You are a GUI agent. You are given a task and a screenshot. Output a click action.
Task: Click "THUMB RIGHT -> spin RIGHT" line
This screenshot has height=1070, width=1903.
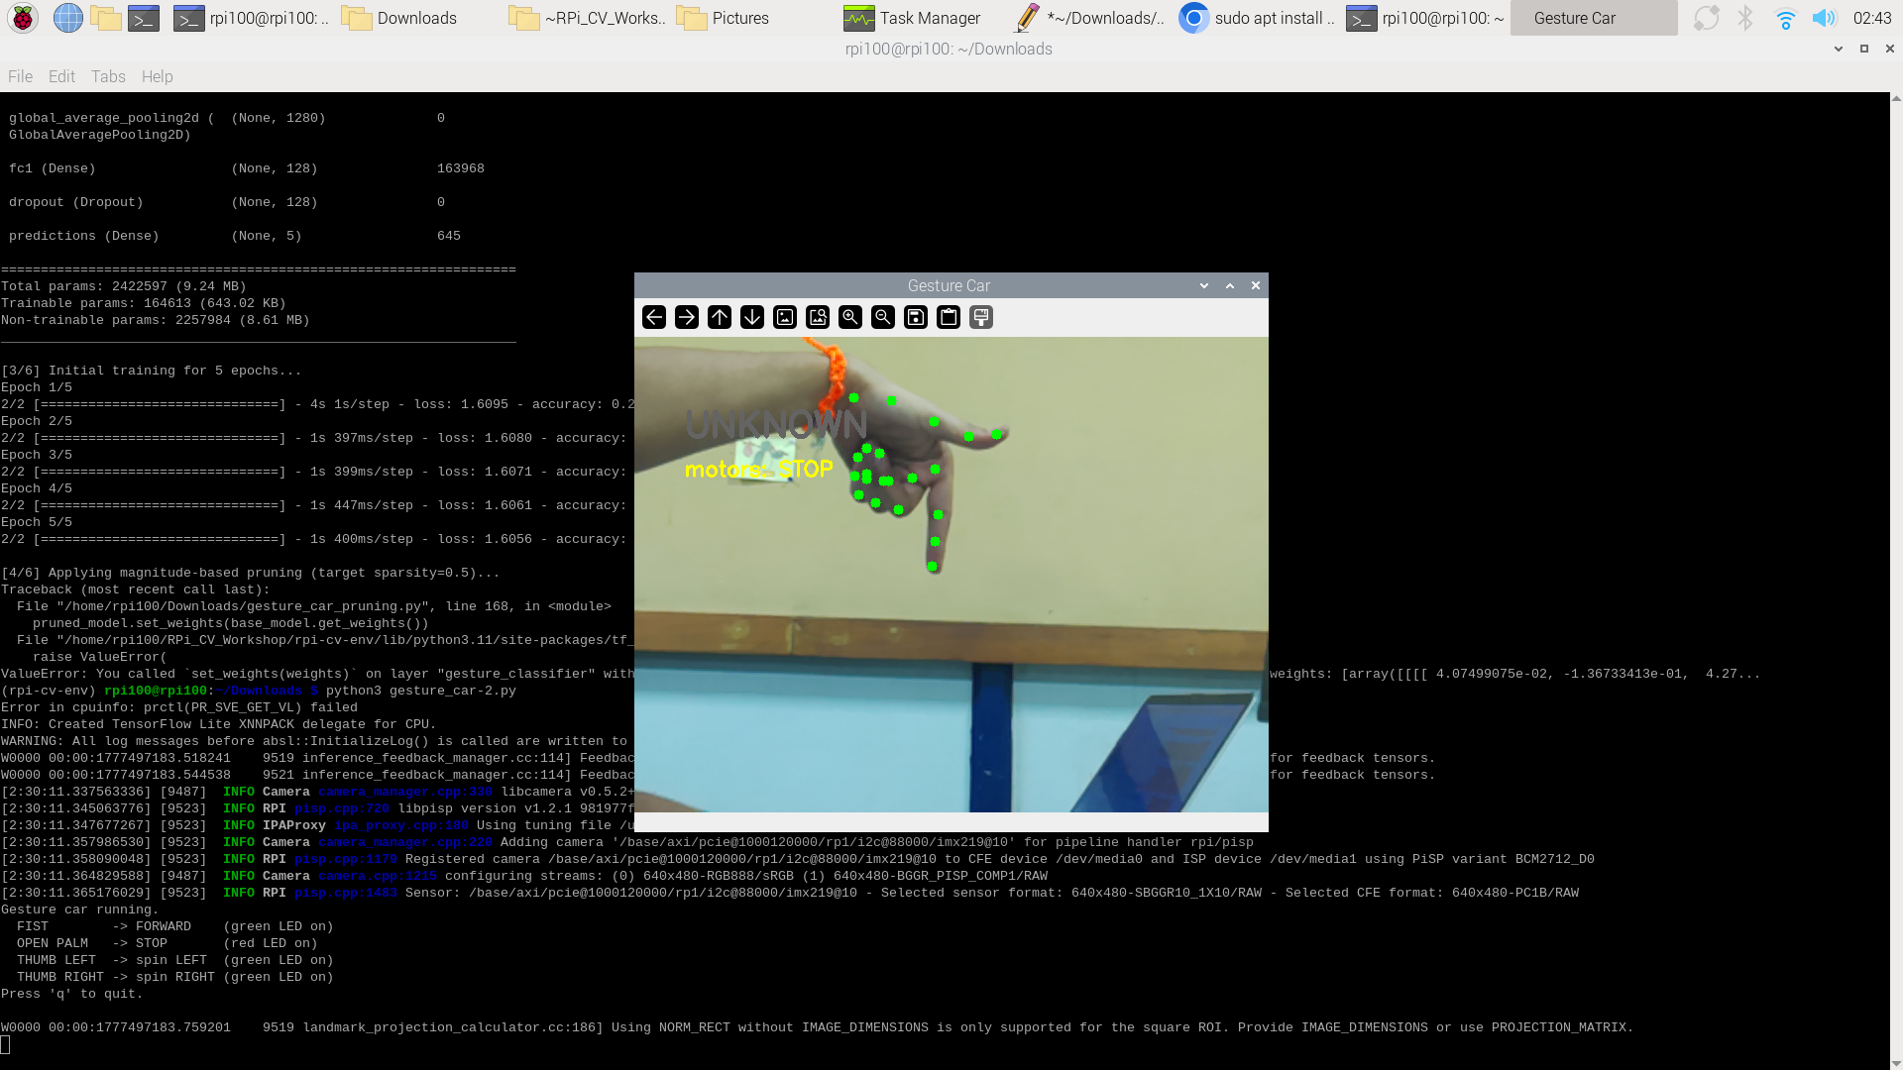coord(174,977)
